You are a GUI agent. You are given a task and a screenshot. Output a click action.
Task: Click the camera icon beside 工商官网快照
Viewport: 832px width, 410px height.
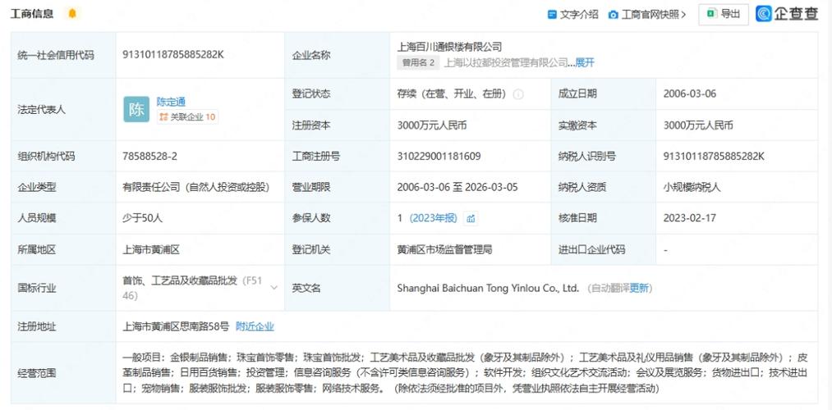[x=613, y=15]
